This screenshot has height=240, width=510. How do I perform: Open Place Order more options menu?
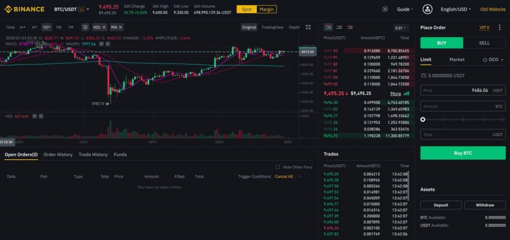[x=500, y=27]
